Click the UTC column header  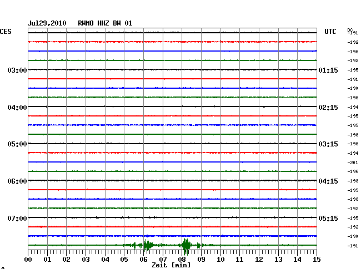[x=330, y=32]
